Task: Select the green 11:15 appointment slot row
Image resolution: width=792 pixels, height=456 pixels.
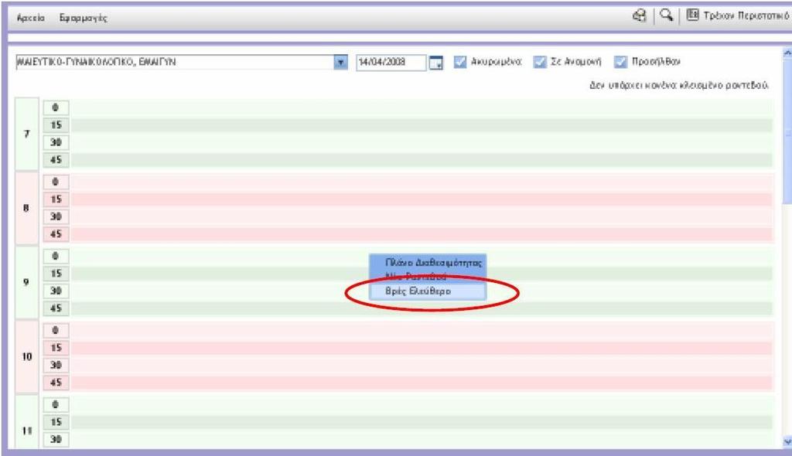Action: 422,422
